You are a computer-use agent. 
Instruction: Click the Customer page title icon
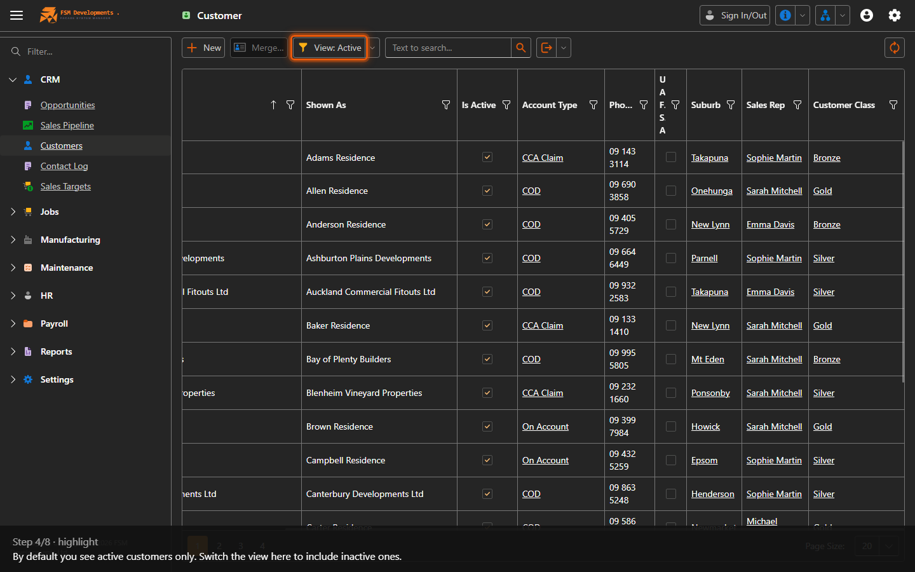(x=186, y=15)
